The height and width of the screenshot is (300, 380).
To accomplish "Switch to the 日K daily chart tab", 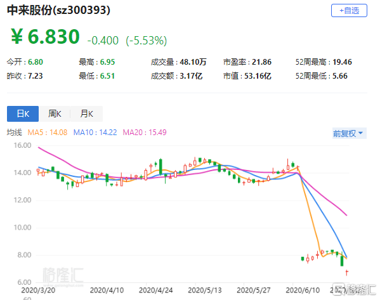I will coord(23,114).
